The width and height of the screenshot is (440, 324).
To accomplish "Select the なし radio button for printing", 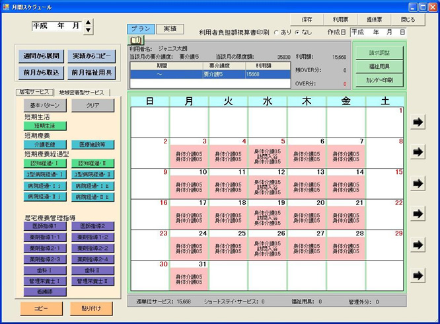I will tap(297, 32).
